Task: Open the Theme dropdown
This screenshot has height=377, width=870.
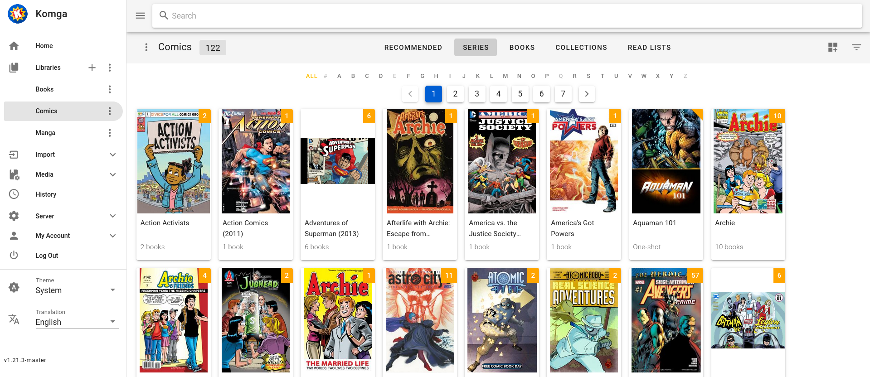Action: pyautogui.click(x=77, y=290)
